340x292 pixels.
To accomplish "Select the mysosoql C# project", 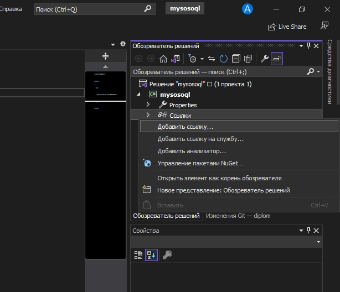I will pyautogui.click(x=175, y=95).
